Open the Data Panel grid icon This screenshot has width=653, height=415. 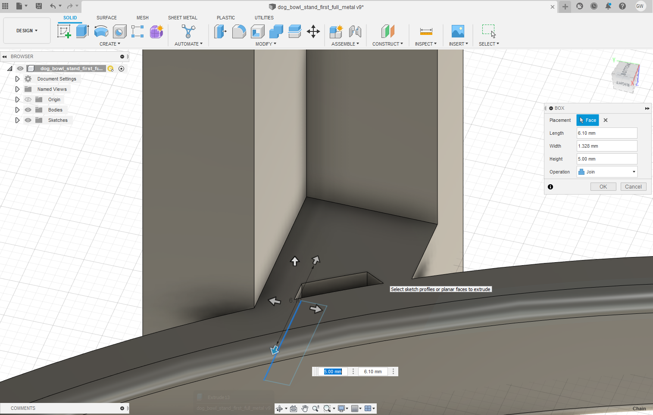pos(5,6)
